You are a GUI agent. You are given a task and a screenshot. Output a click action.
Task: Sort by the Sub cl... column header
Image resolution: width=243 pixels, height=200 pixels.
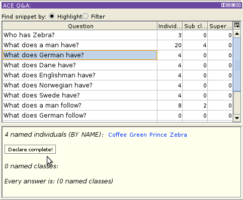coord(195,26)
